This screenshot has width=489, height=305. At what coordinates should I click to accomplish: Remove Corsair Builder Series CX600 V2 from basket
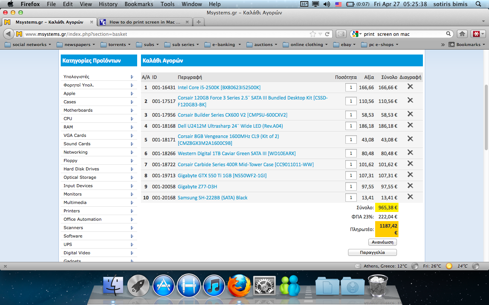point(410,114)
